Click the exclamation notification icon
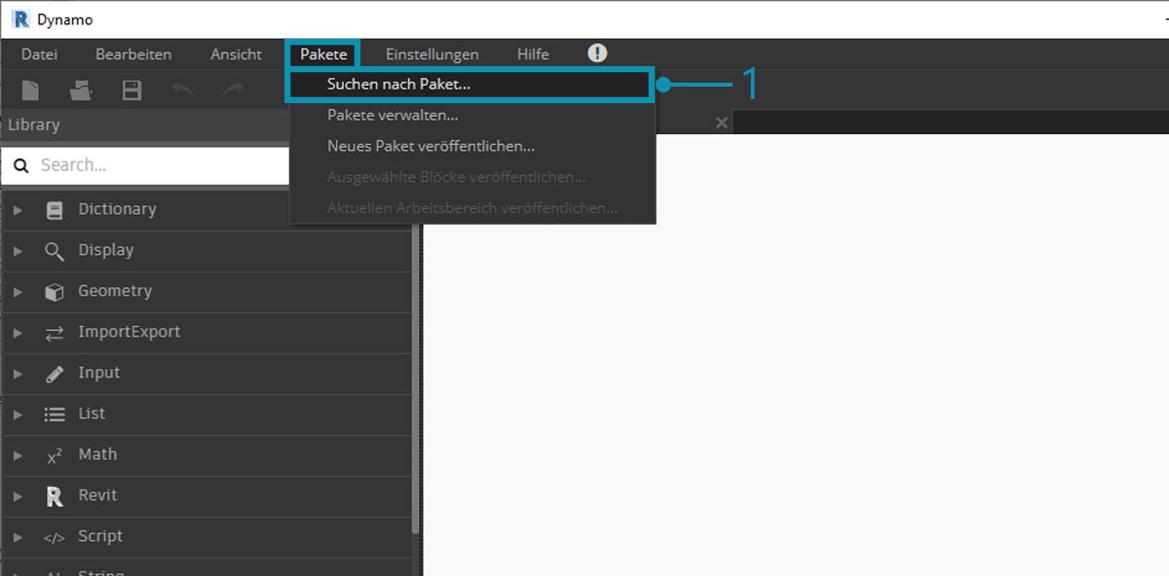Screen dimensions: 1169x576 coord(597,54)
